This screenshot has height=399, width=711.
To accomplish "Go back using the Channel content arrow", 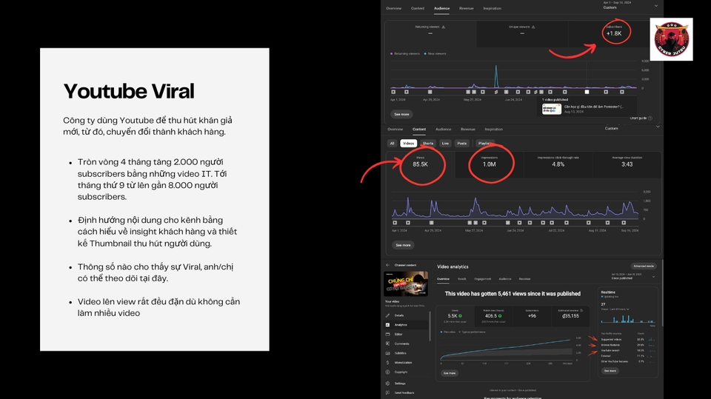I will pyautogui.click(x=387, y=265).
